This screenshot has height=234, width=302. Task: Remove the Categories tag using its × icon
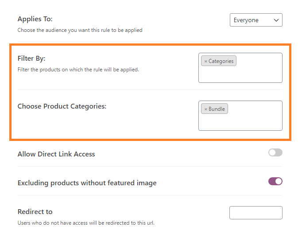205,61
